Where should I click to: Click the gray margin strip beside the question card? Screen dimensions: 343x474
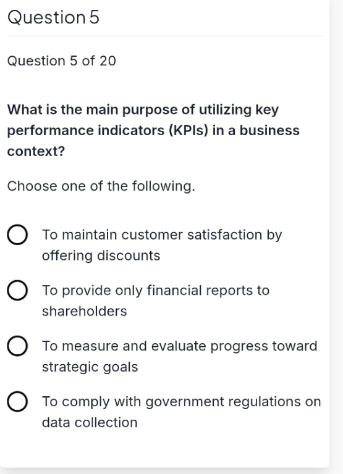(336, 237)
